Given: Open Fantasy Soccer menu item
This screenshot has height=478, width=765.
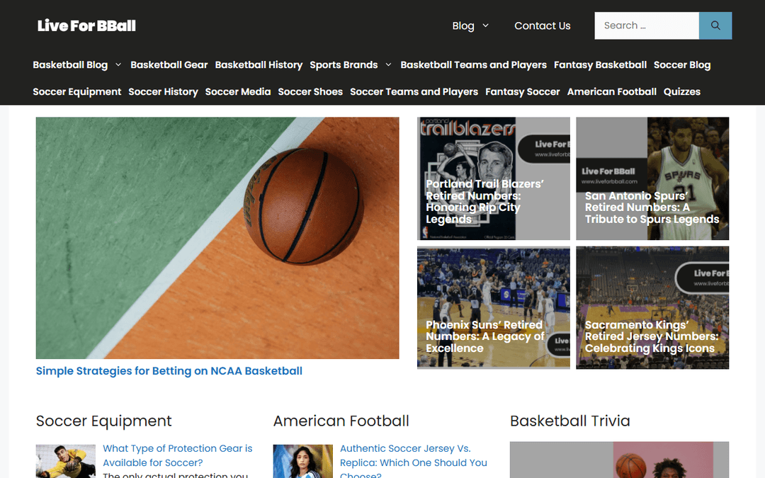Looking at the screenshot, I should pos(523,91).
